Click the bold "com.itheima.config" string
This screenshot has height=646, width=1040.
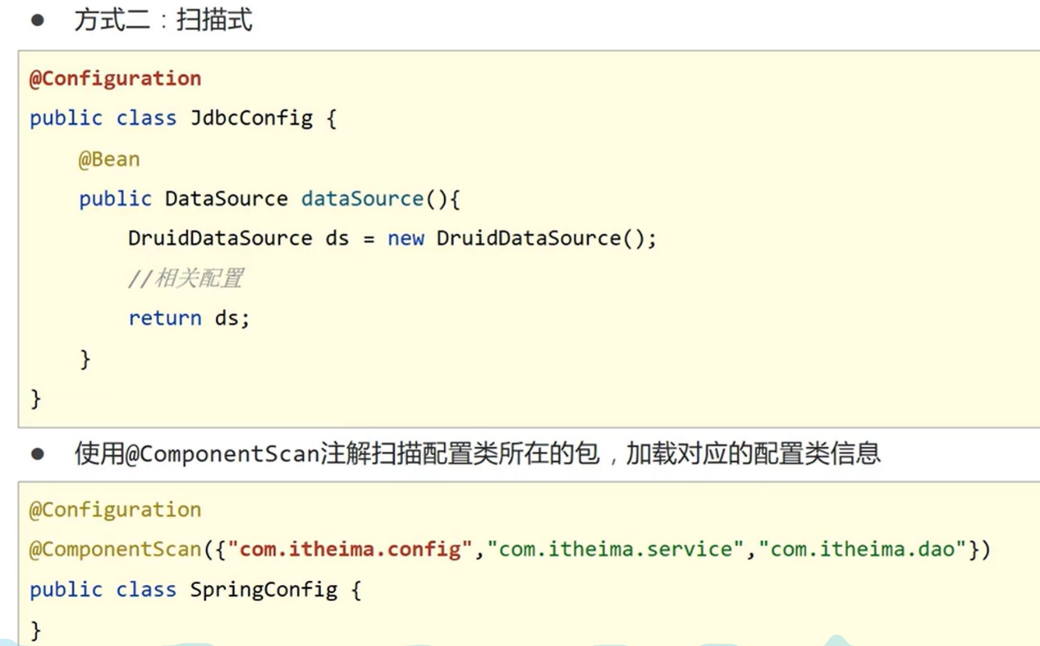tap(349, 549)
